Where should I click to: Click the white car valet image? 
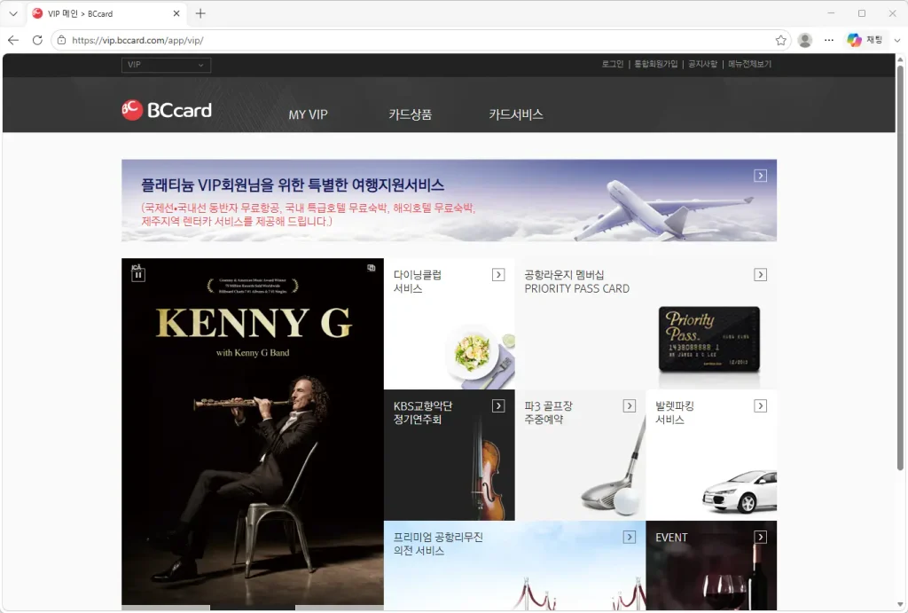[740, 491]
